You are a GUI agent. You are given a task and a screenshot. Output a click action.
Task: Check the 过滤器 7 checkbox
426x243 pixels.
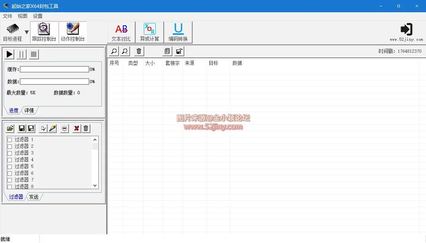click(10, 180)
